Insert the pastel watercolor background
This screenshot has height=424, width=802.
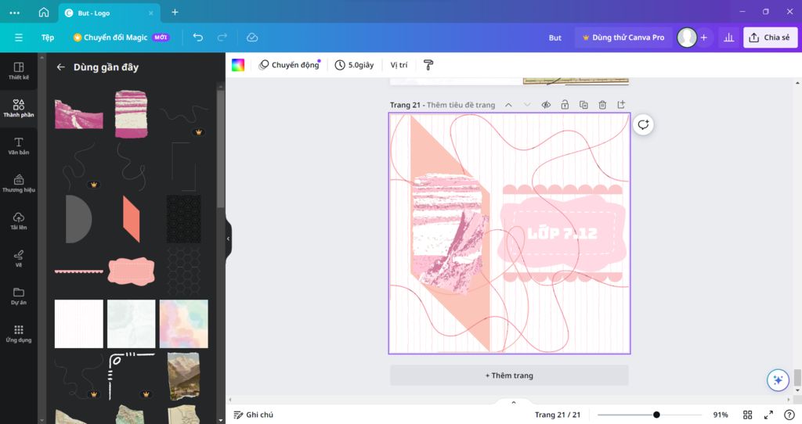pos(183,324)
